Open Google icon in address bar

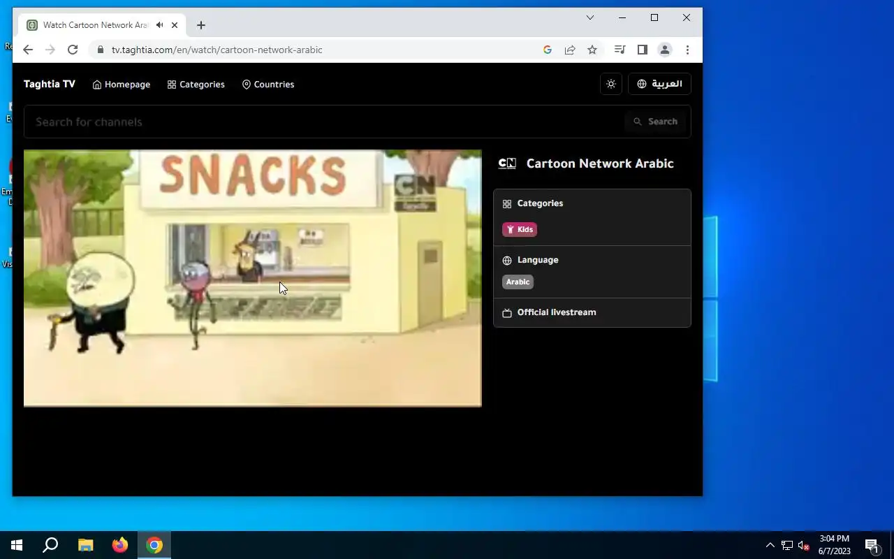tap(548, 50)
